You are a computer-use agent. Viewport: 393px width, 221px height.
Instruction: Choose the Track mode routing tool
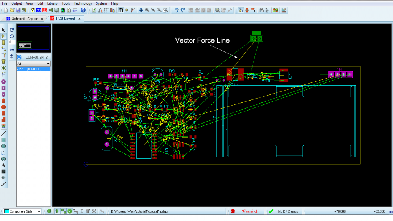(x=3, y=49)
